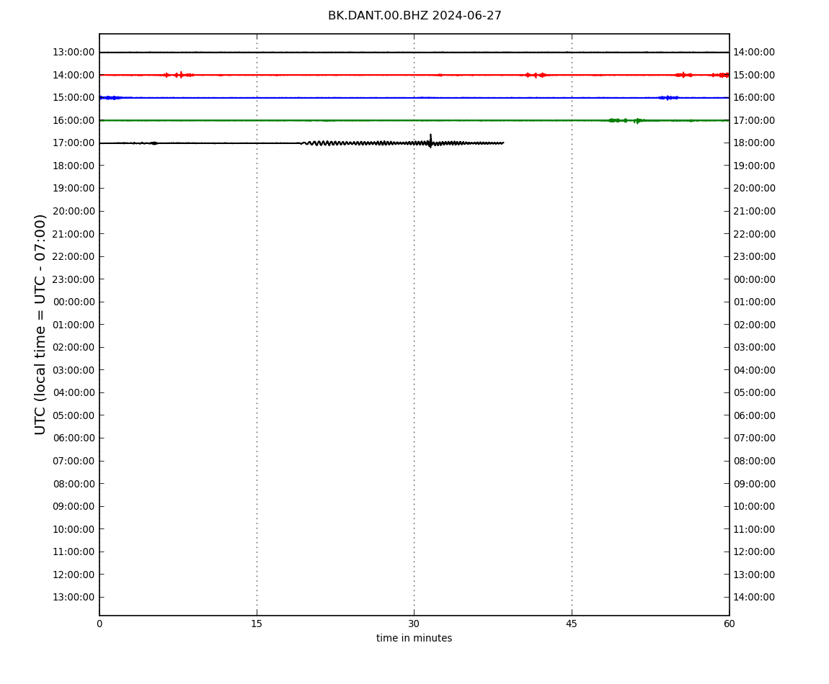Screen dimensions: 829x684
Task: Click left-axis label 19:00:00
Action: 74,189
